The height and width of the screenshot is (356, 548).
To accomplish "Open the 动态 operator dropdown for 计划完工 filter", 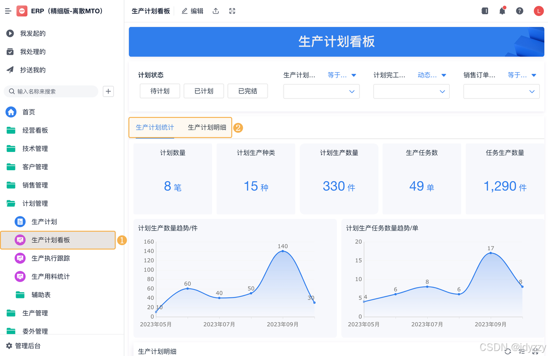I will pos(432,75).
